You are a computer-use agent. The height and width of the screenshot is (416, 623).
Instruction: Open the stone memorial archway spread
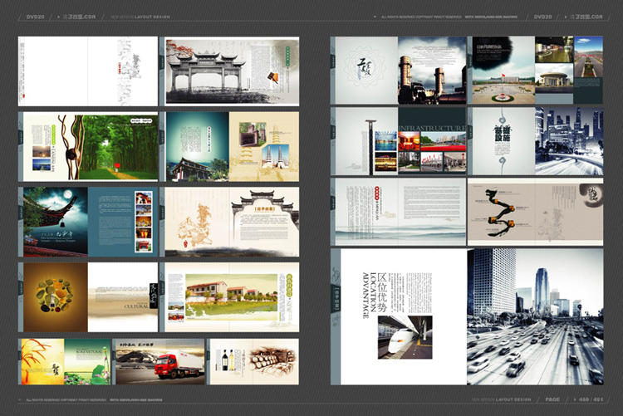(228, 71)
